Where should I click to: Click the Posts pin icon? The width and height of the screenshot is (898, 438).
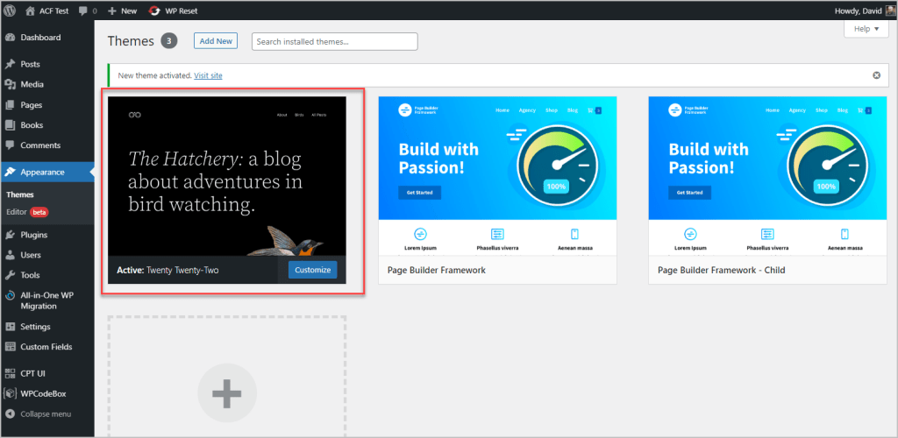click(x=10, y=64)
